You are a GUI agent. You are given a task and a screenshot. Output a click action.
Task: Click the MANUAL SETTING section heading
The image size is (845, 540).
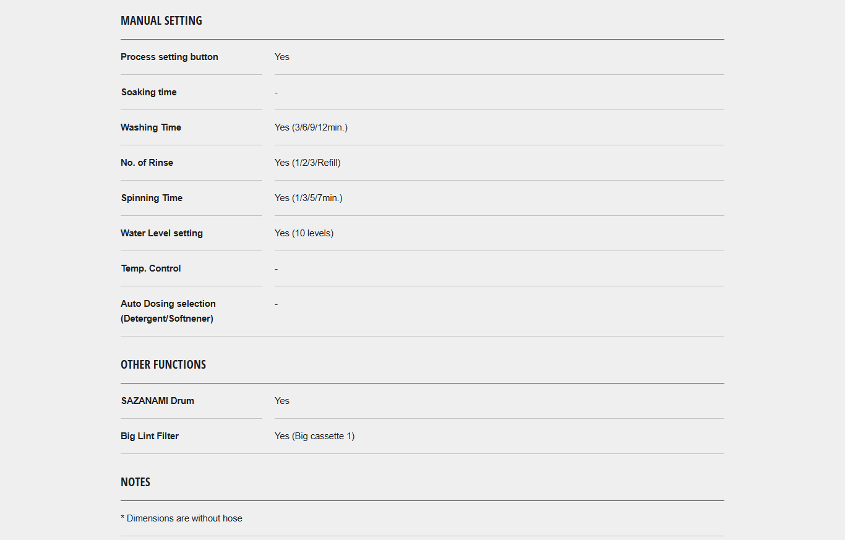[x=161, y=20]
